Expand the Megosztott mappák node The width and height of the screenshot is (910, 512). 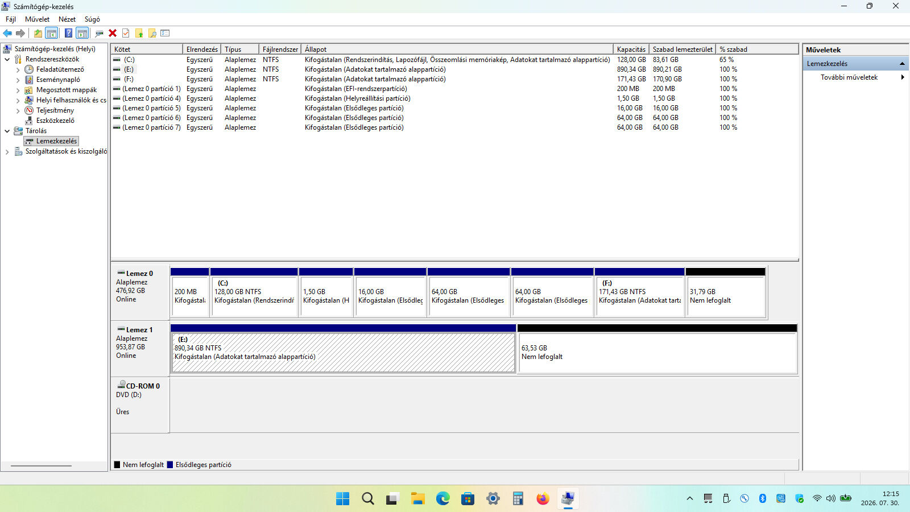pyautogui.click(x=18, y=90)
